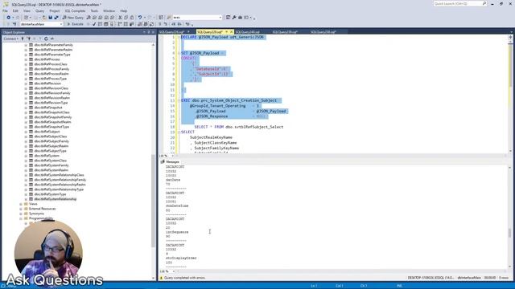The image size is (515, 289).
Task: Collapse the Programmability folder node
Action: (21, 218)
